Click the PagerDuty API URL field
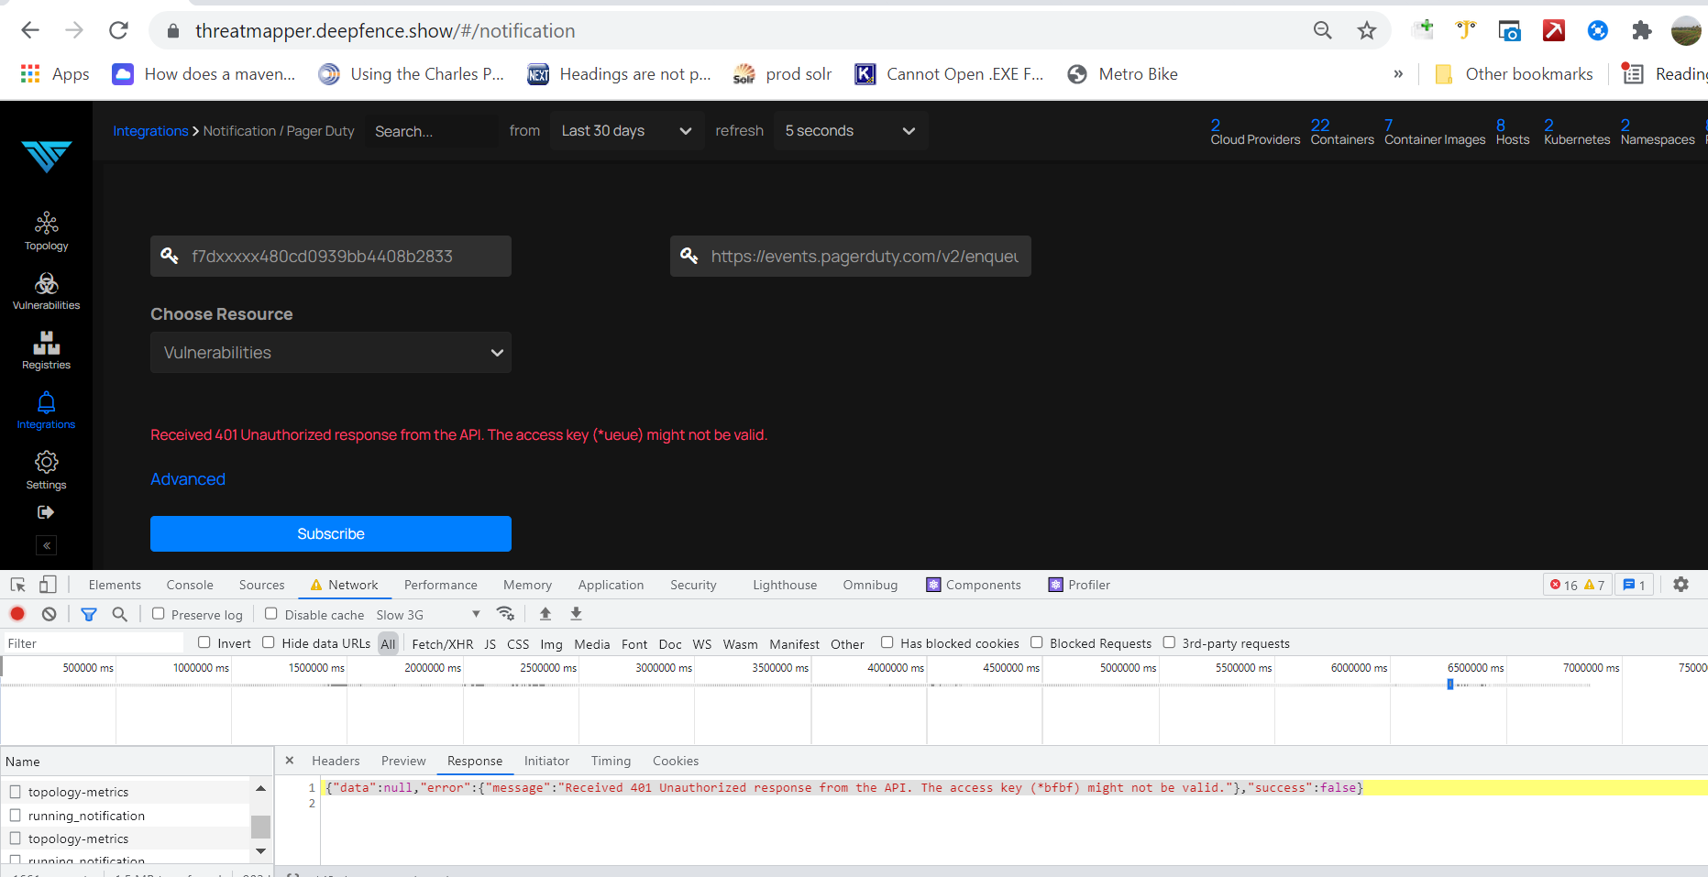The image size is (1708, 877). [851, 257]
